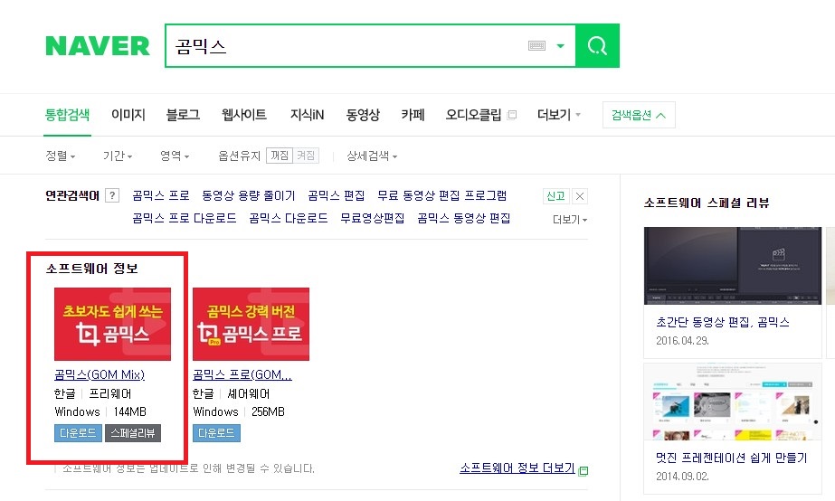Open the 지식iN tab
This screenshot has width=835, height=501.
pyautogui.click(x=307, y=115)
